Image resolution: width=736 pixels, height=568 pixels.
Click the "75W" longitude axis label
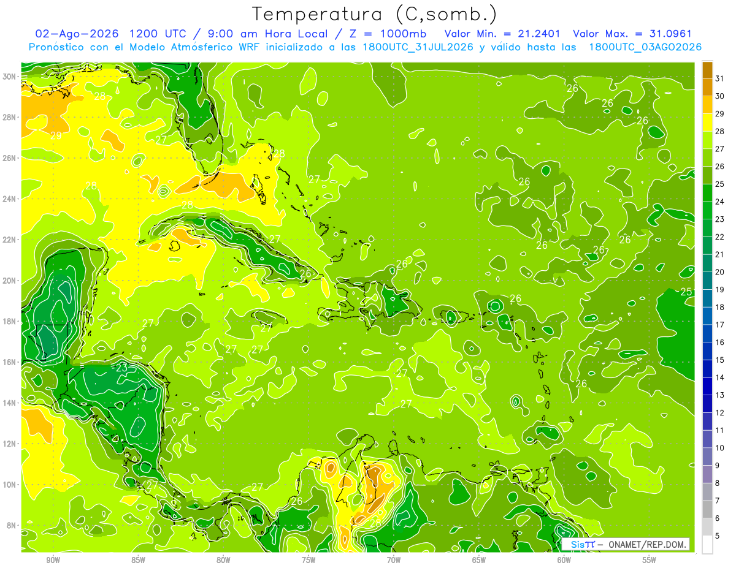(309, 561)
